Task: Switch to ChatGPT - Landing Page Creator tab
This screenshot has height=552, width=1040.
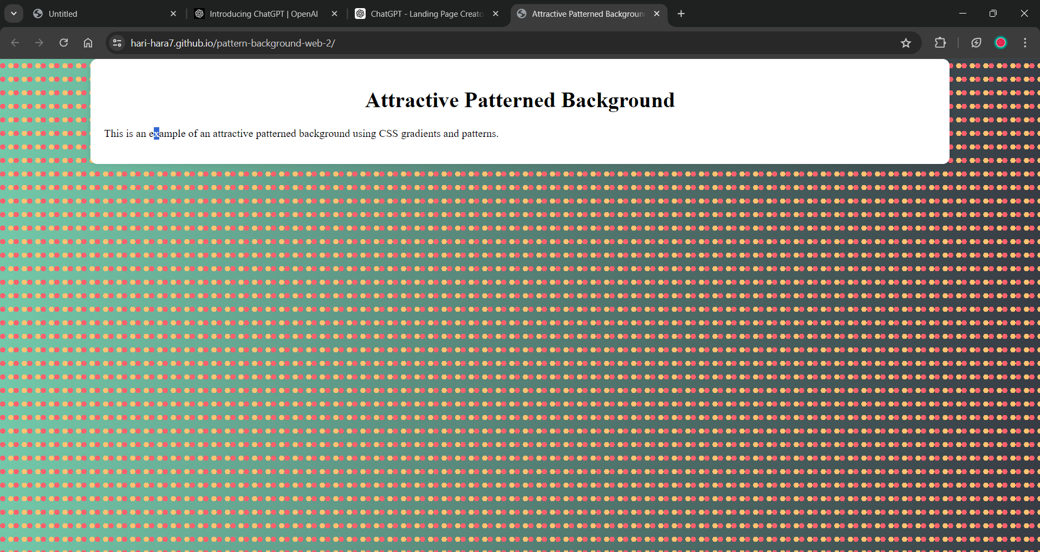Action: [427, 14]
